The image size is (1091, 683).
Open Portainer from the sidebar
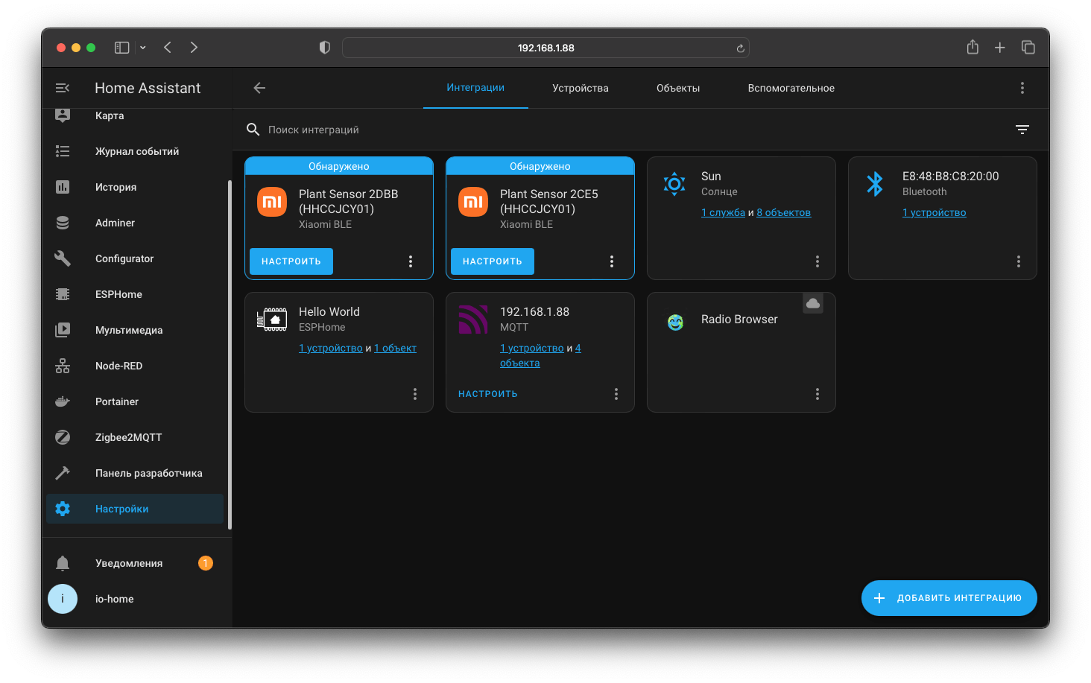click(x=117, y=401)
